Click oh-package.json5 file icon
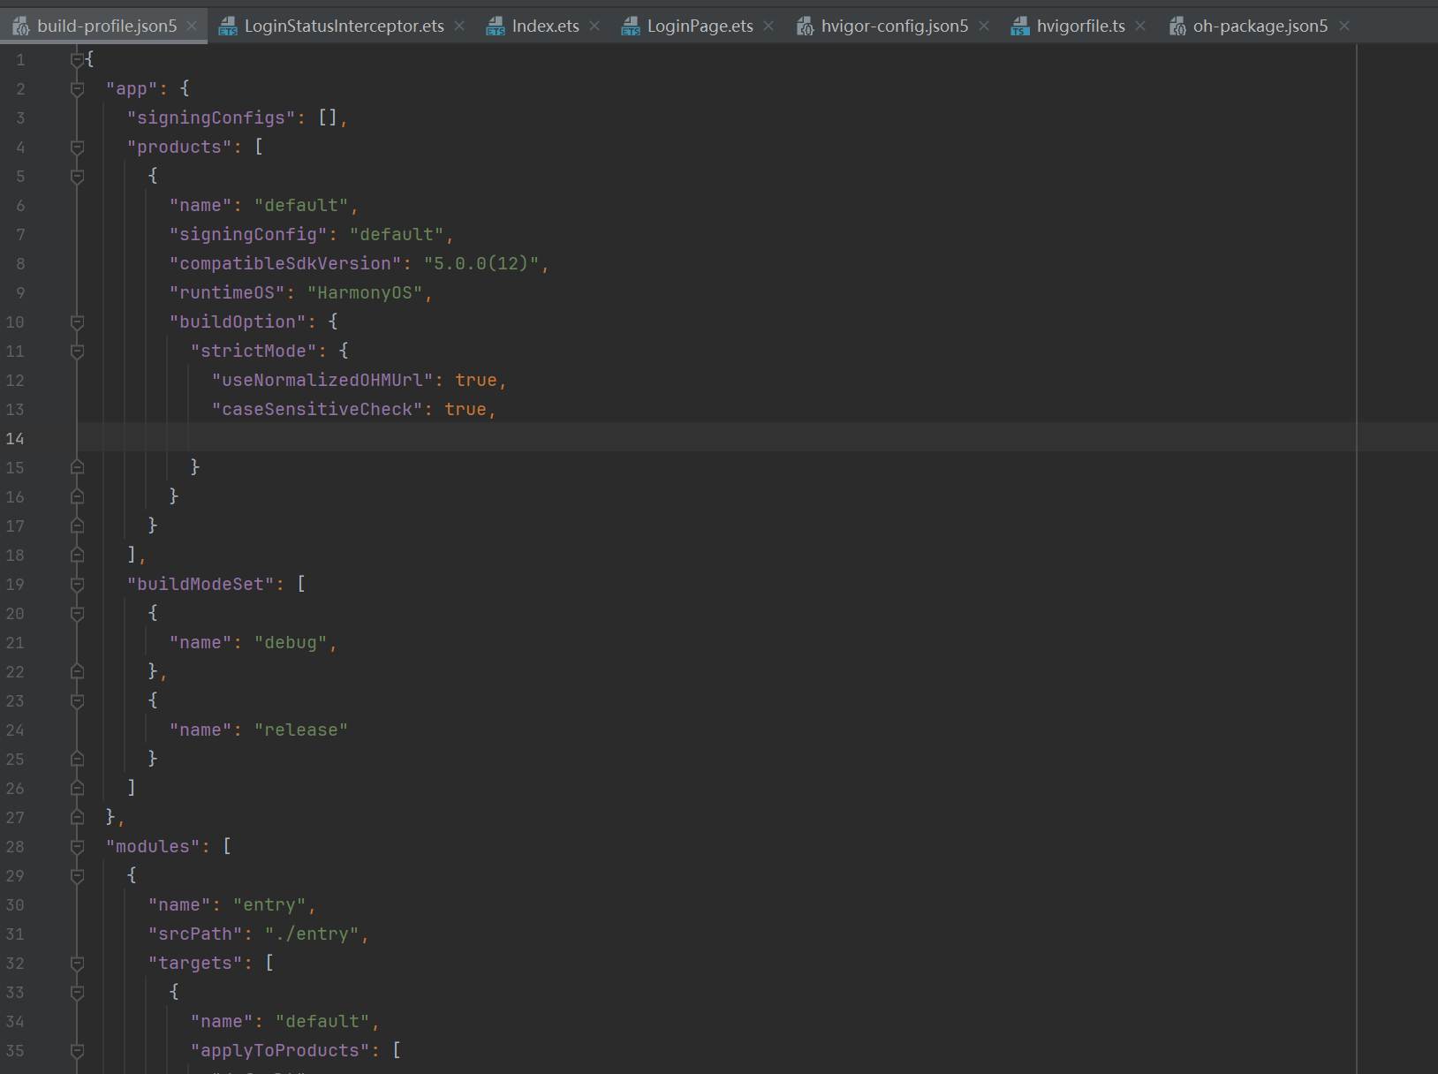The height and width of the screenshot is (1074, 1438). coord(1177,26)
